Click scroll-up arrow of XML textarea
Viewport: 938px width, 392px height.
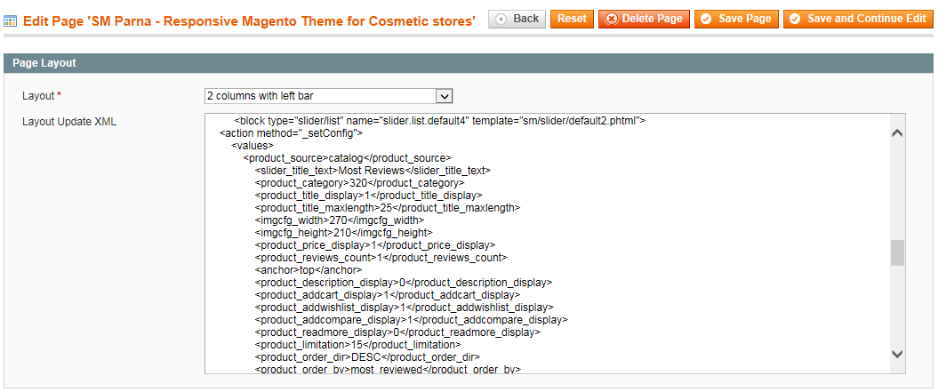pyautogui.click(x=897, y=133)
